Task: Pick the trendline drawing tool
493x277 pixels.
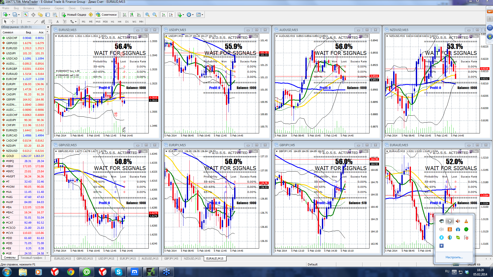Action: pyautogui.click(x=36, y=22)
